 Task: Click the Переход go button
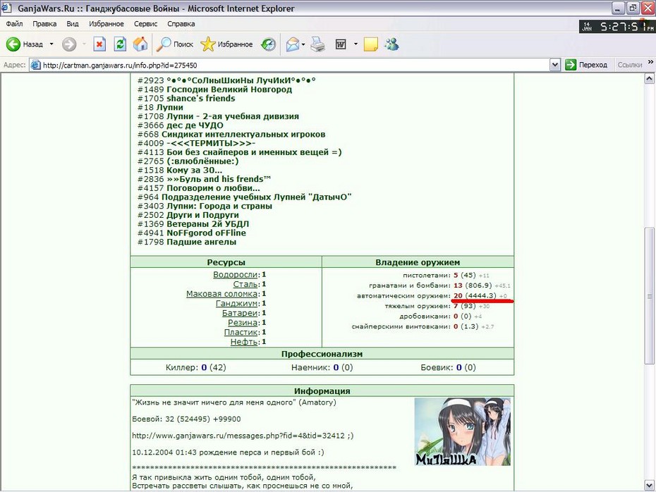point(586,65)
